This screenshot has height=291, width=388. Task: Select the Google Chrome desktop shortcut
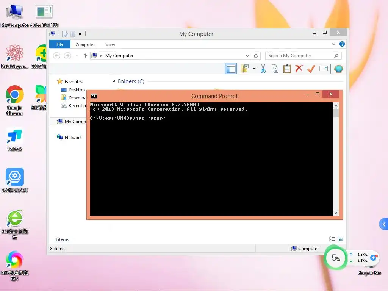pyautogui.click(x=15, y=100)
